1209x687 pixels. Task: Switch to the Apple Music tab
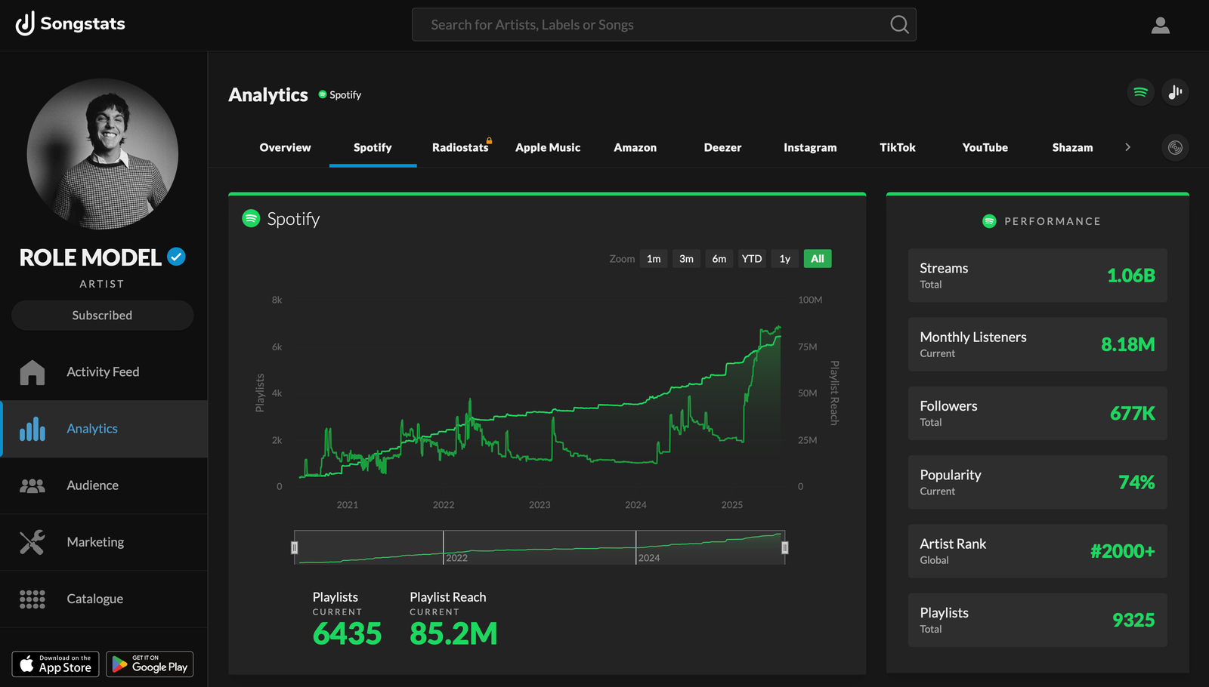pos(547,147)
